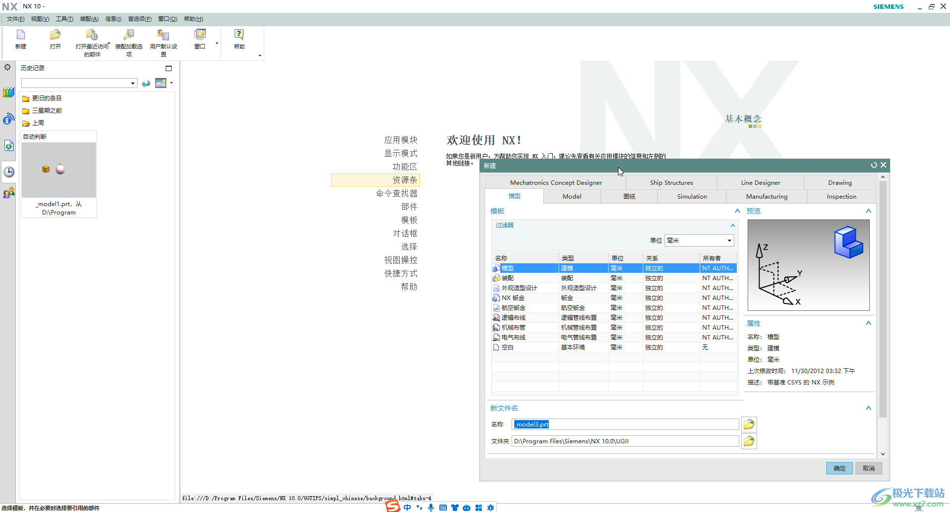Open the Preferences menu

point(140,19)
